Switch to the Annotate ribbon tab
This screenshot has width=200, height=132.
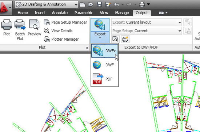[60, 13]
